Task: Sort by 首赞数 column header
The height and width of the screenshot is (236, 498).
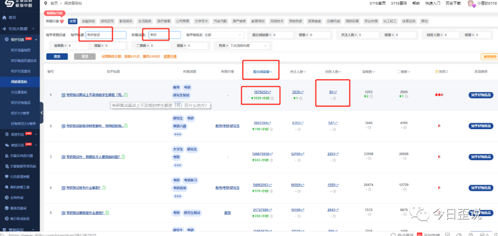Action: tap(368, 72)
